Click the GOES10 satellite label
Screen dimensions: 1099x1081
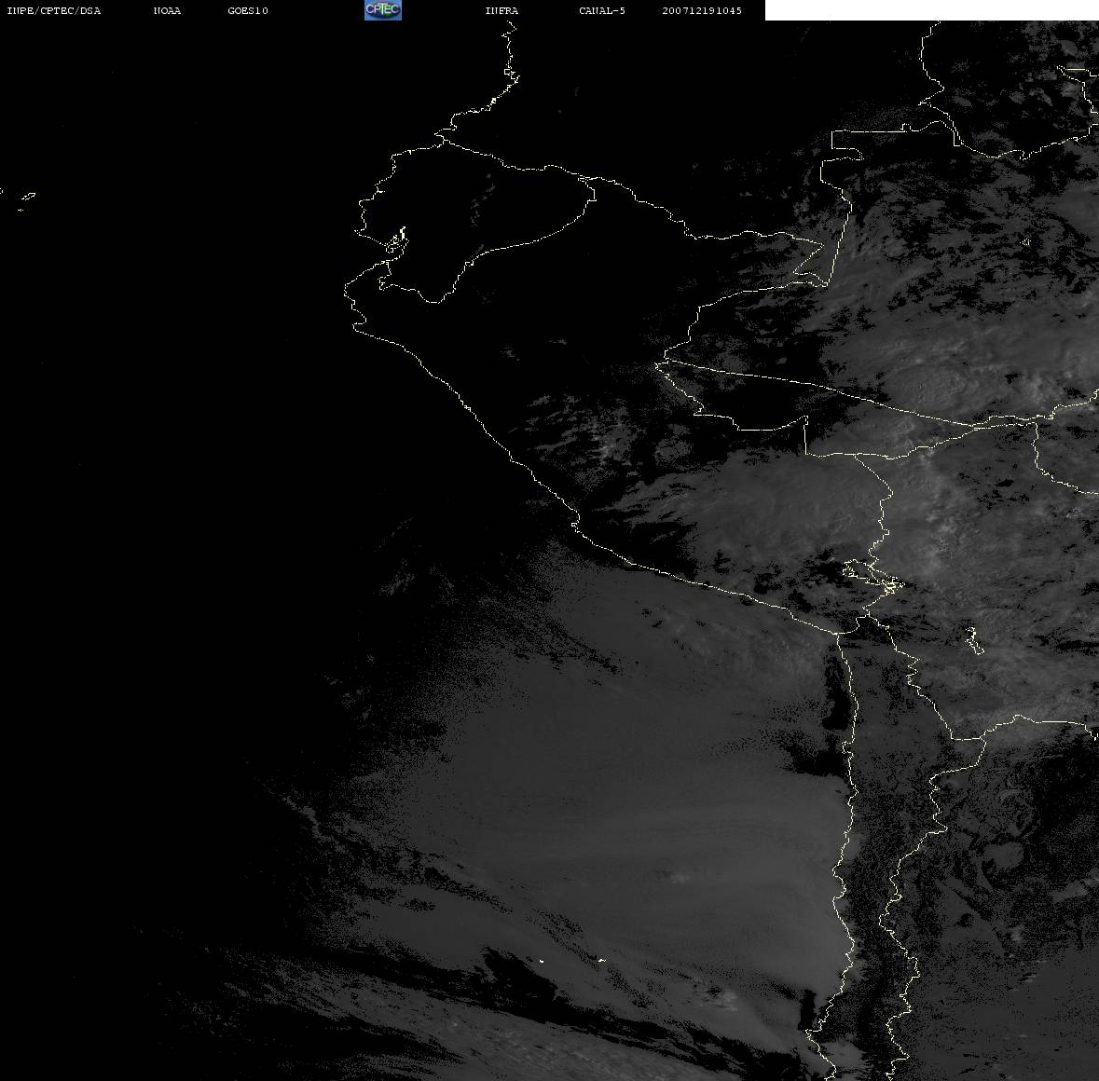click(x=248, y=10)
